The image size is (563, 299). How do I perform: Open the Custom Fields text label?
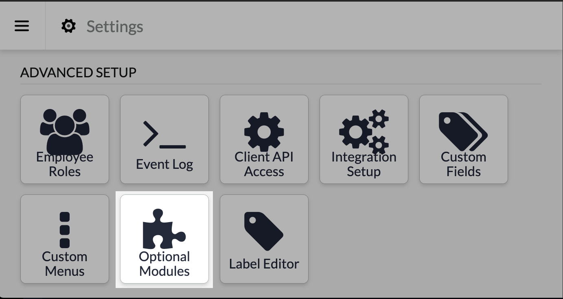pos(463,164)
